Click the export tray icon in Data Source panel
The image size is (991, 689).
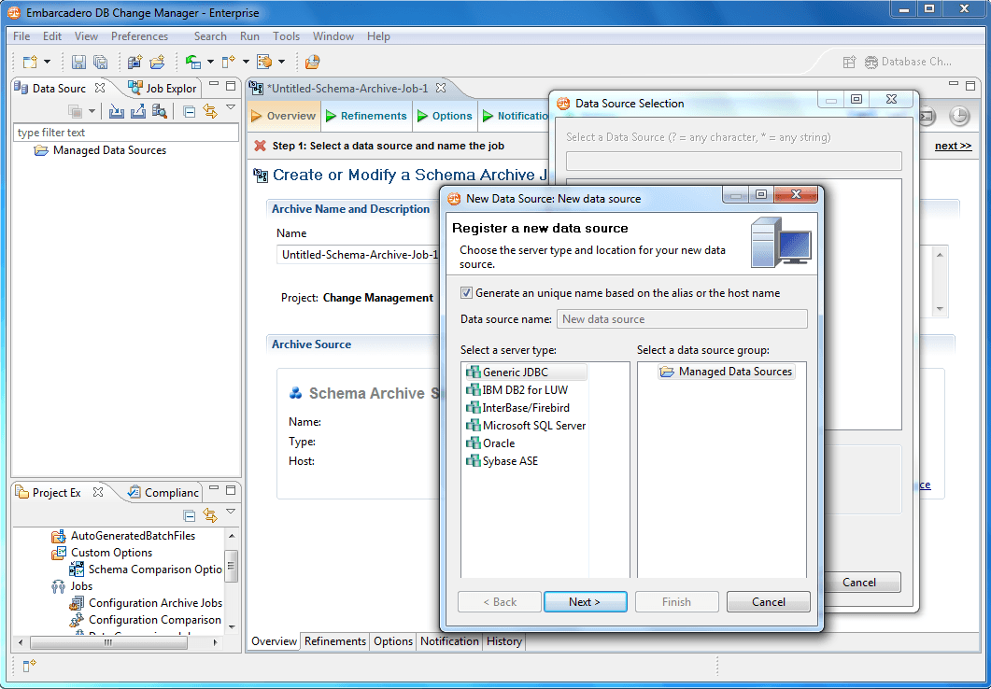coord(138,112)
